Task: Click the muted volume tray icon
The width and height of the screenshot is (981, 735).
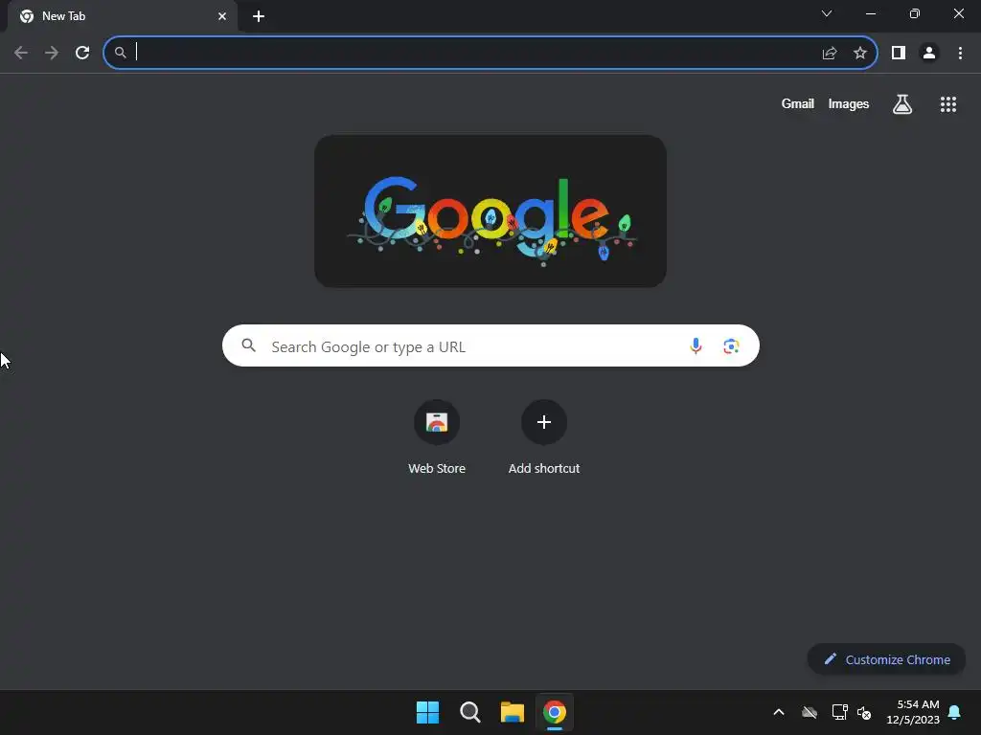Action: pos(865,712)
